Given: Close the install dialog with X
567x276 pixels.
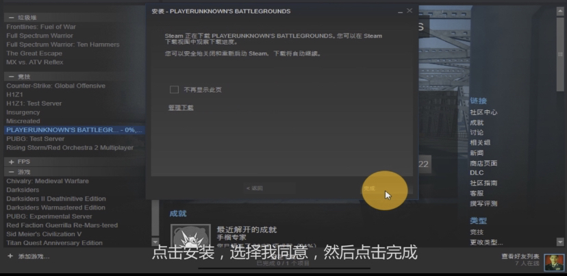Looking at the screenshot, I should 409,11.
